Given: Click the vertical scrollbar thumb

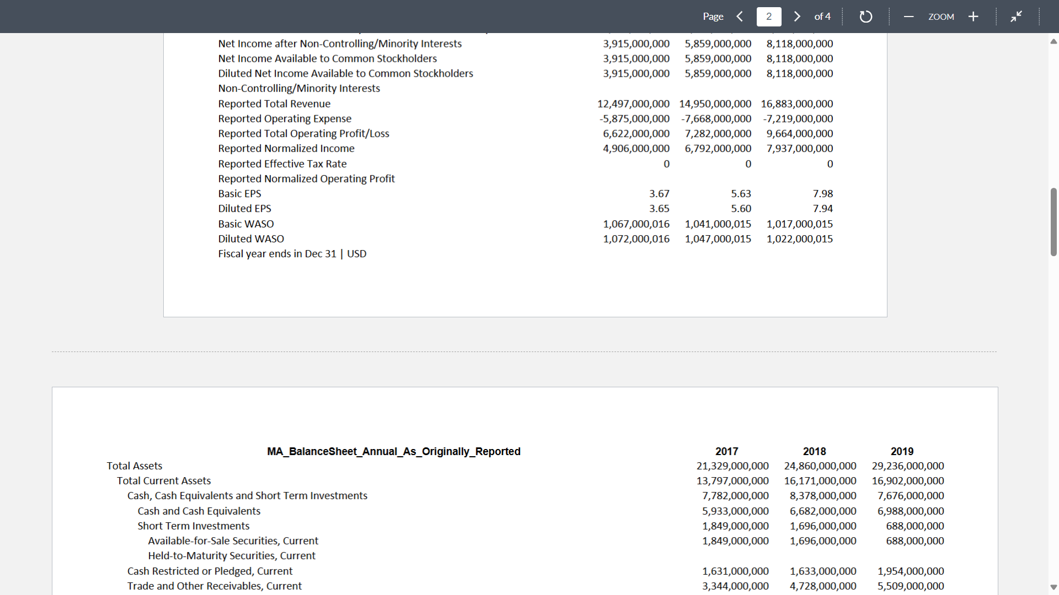Looking at the screenshot, I should click(1053, 221).
